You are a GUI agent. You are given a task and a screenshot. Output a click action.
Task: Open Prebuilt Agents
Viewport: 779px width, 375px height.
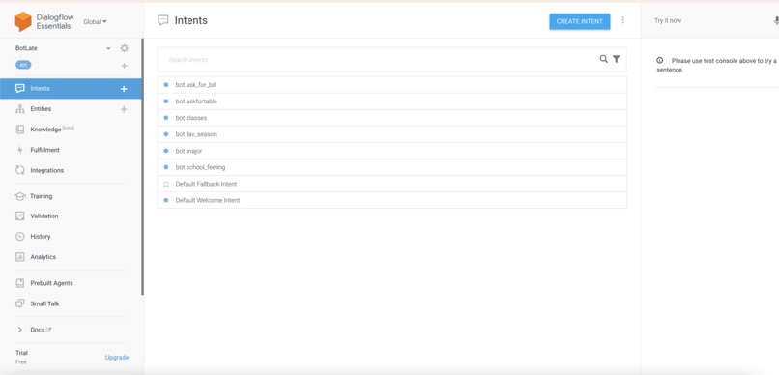click(x=51, y=283)
